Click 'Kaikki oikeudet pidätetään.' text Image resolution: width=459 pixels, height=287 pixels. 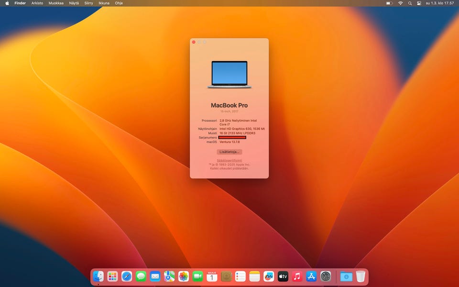coord(229,169)
